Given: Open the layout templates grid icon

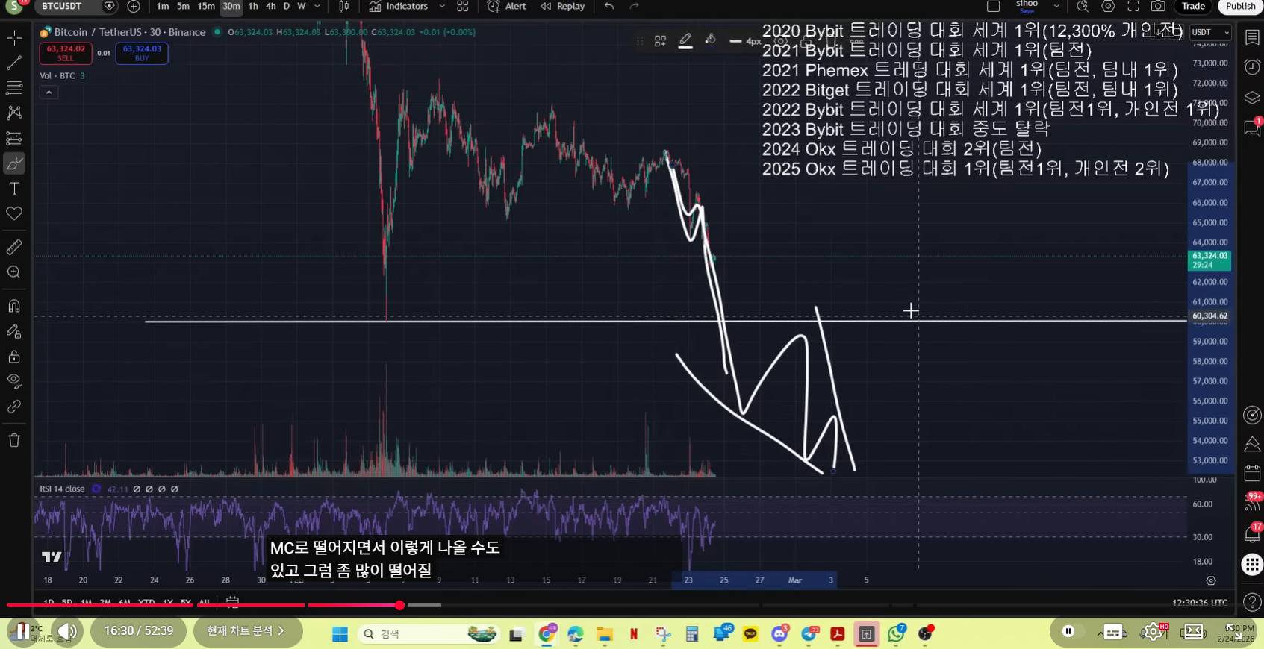Looking at the screenshot, I should tap(463, 7).
